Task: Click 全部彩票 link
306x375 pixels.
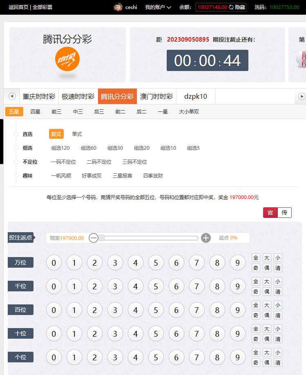Action: (x=42, y=7)
